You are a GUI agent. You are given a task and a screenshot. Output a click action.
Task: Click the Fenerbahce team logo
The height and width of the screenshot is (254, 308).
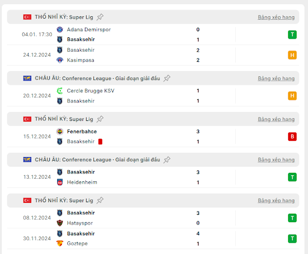[60, 132]
